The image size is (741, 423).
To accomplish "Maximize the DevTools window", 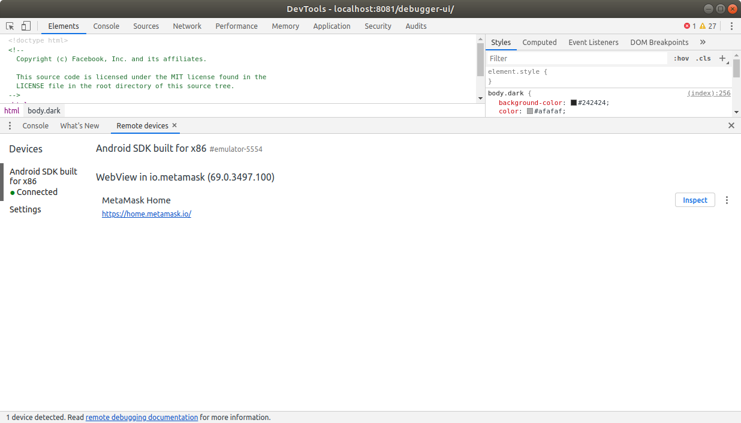I will [721, 8].
